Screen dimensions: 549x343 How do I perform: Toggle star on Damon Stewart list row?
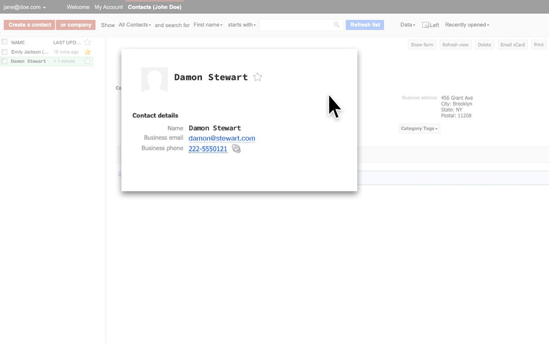tap(87, 61)
